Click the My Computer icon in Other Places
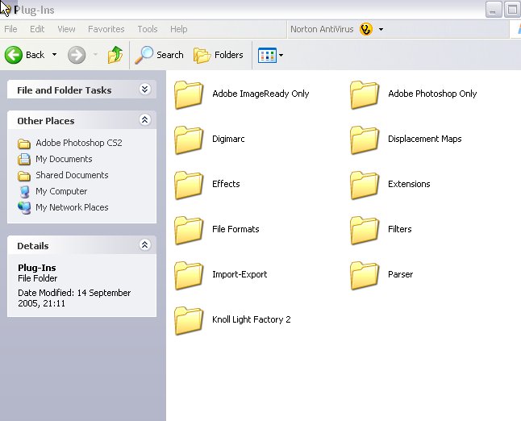 pyautogui.click(x=24, y=192)
